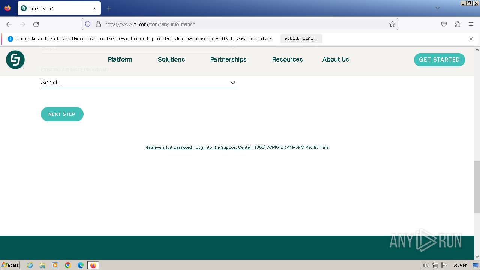480x270 pixels.
Task: Click the volume speaker tray icon
Action: (426, 265)
